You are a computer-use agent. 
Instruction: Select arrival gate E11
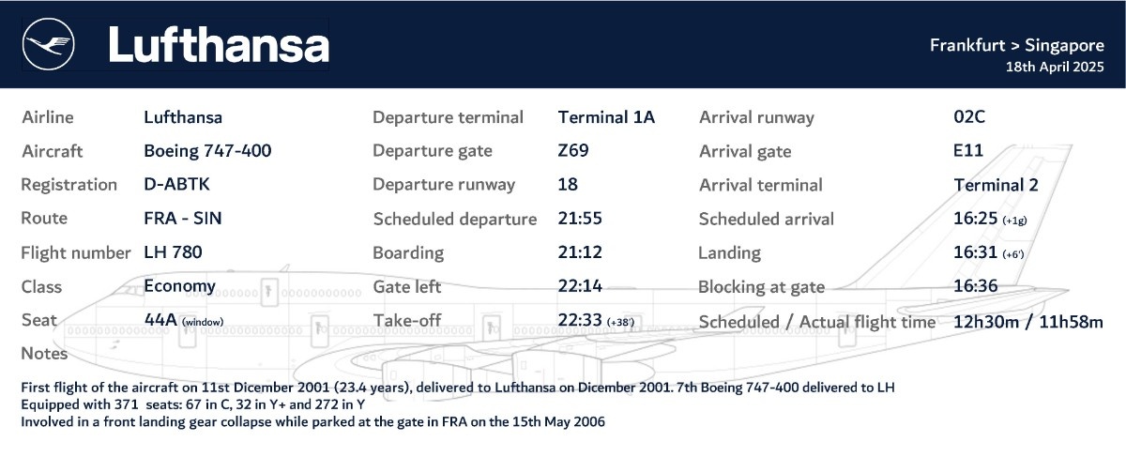968,150
